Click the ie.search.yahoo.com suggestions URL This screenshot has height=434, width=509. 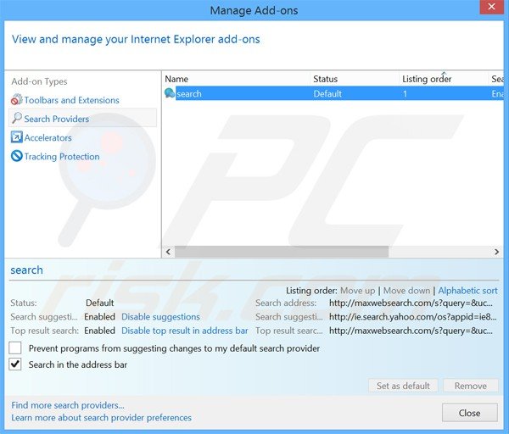coord(413,317)
